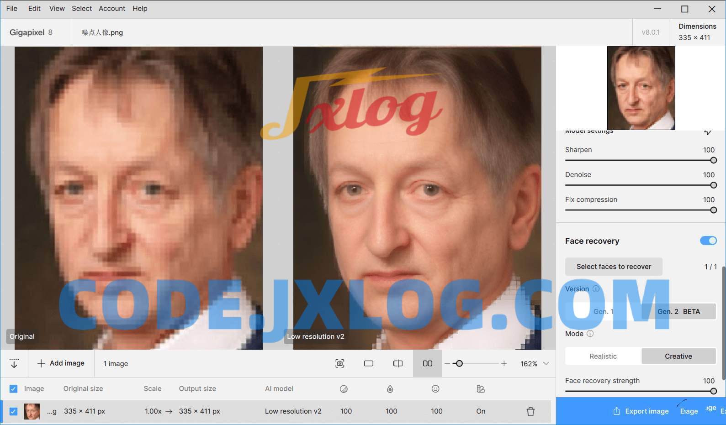
Task: Click the zoom out minus icon
Action: click(447, 363)
